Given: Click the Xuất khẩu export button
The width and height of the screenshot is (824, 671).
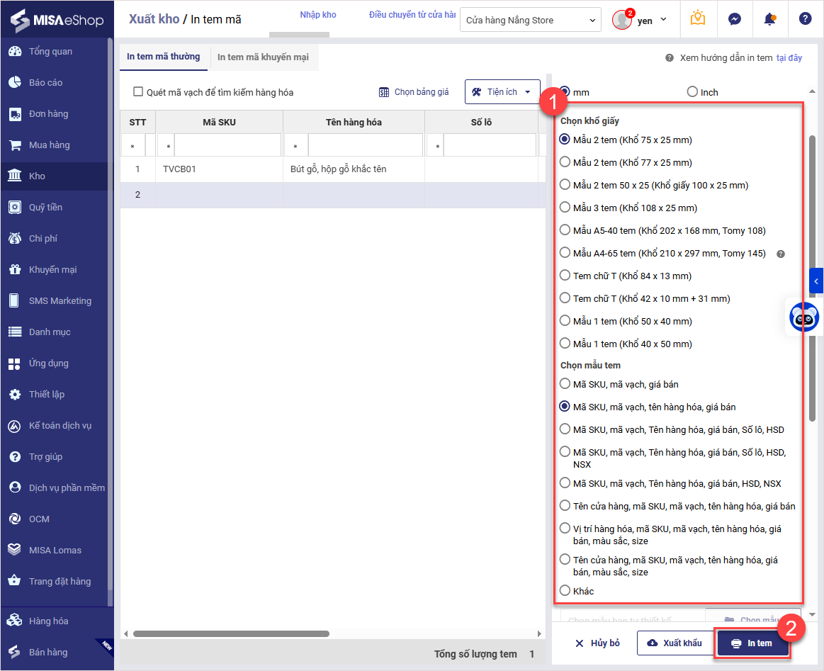Looking at the screenshot, I should (x=675, y=643).
